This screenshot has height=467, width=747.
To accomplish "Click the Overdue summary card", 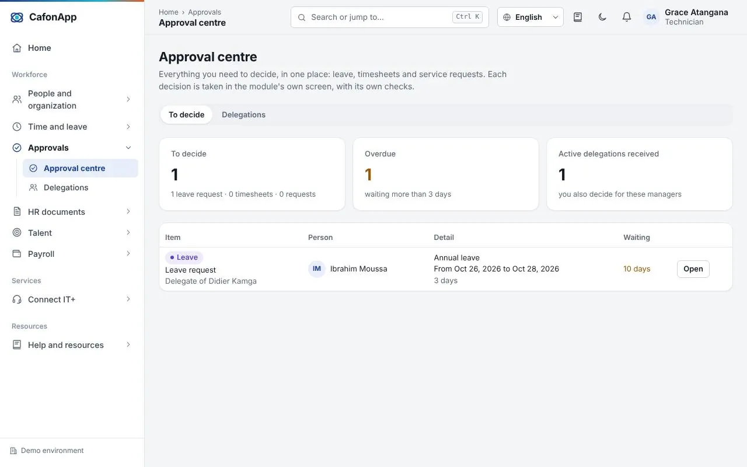I will [x=446, y=174].
